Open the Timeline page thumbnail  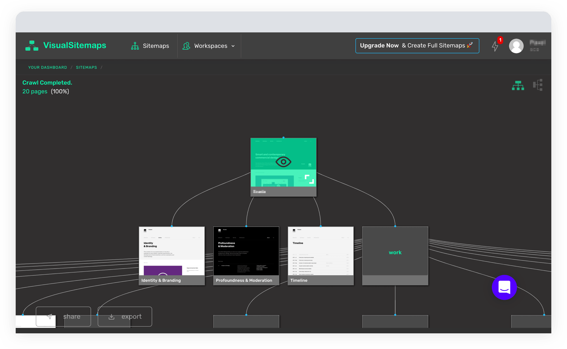[x=321, y=251]
